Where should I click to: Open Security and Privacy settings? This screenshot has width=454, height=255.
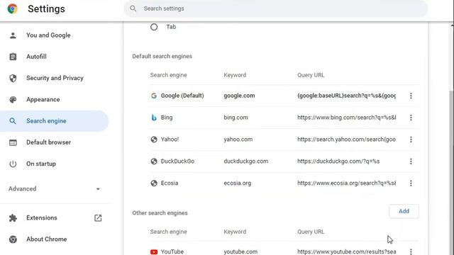[55, 78]
